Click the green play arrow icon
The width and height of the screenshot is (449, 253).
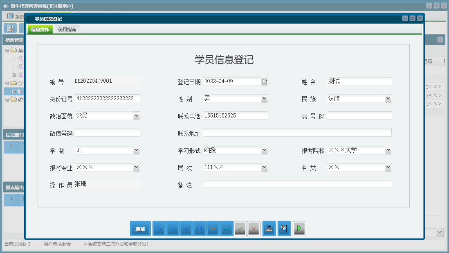(299, 229)
